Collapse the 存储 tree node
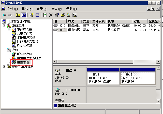This screenshot has height=114, width=163. coord(4,50)
